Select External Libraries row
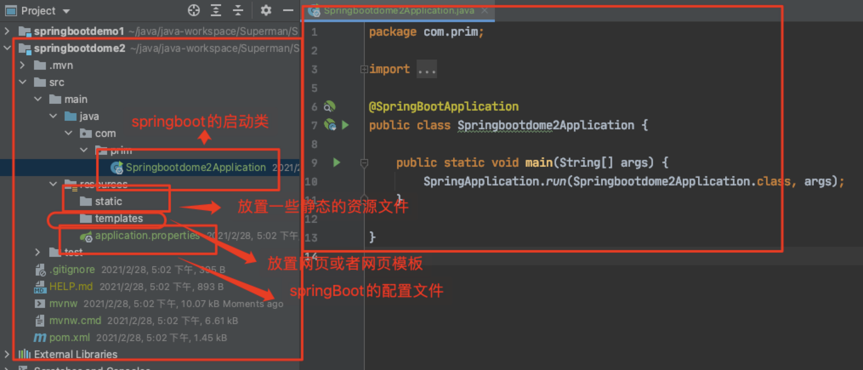This screenshot has width=863, height=370. pos(76,354)
